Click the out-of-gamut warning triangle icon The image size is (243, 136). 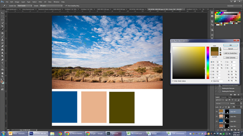pos(220,48)
